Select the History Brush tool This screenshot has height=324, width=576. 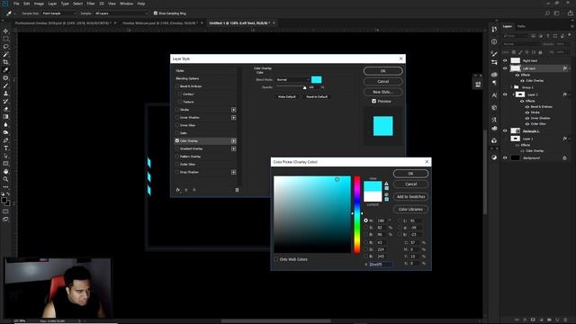[x=6, y=101]
